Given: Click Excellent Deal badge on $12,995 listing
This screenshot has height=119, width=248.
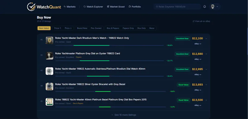Looking at the screenshot, I should [182, 69].
